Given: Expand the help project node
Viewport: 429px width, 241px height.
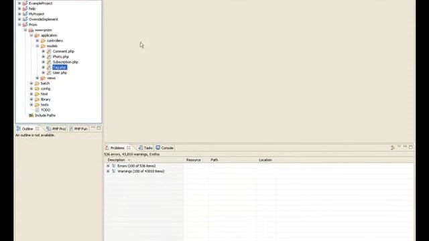Looking at the screenshot, I should pyautogui.click(x=19, y=9).
